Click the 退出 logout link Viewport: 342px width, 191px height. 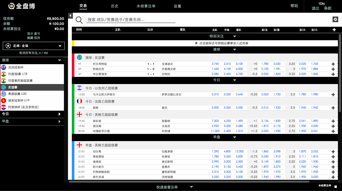[x=315, y=8]
